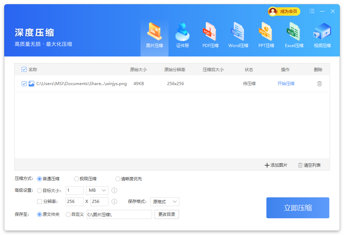Switch to Excel压缩 tab
Viewport: 344px width, 235px height.
(294, 36)
